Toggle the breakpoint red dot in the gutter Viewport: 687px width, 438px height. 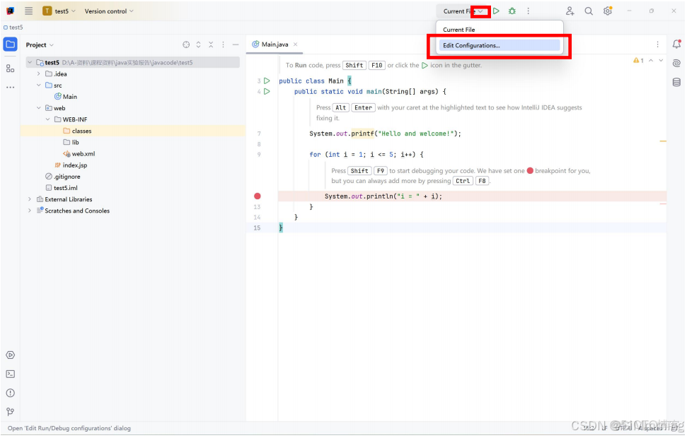tap(258, 196)
